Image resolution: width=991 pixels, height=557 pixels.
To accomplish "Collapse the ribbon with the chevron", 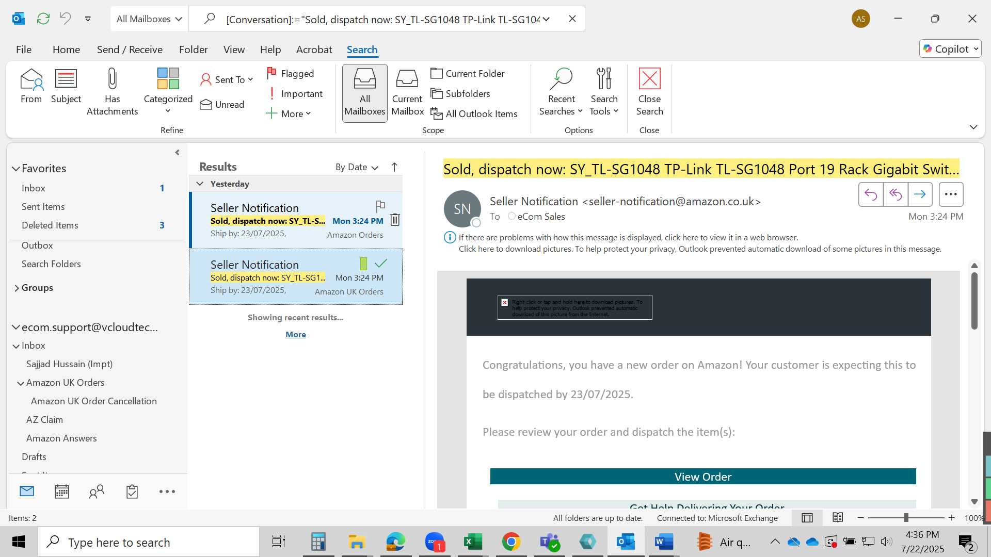I will (x=973, y=127).
